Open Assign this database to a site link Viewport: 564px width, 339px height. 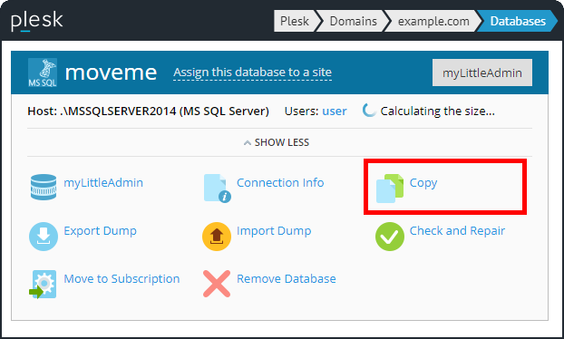[x=252, y=73]
